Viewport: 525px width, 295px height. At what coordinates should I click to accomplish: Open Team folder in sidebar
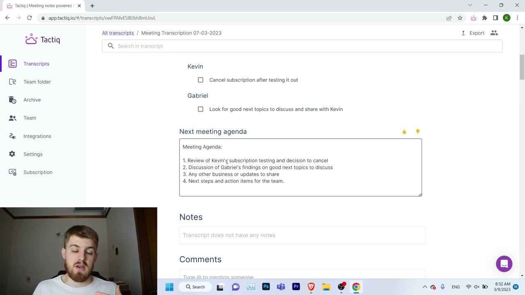coord(37,82)
